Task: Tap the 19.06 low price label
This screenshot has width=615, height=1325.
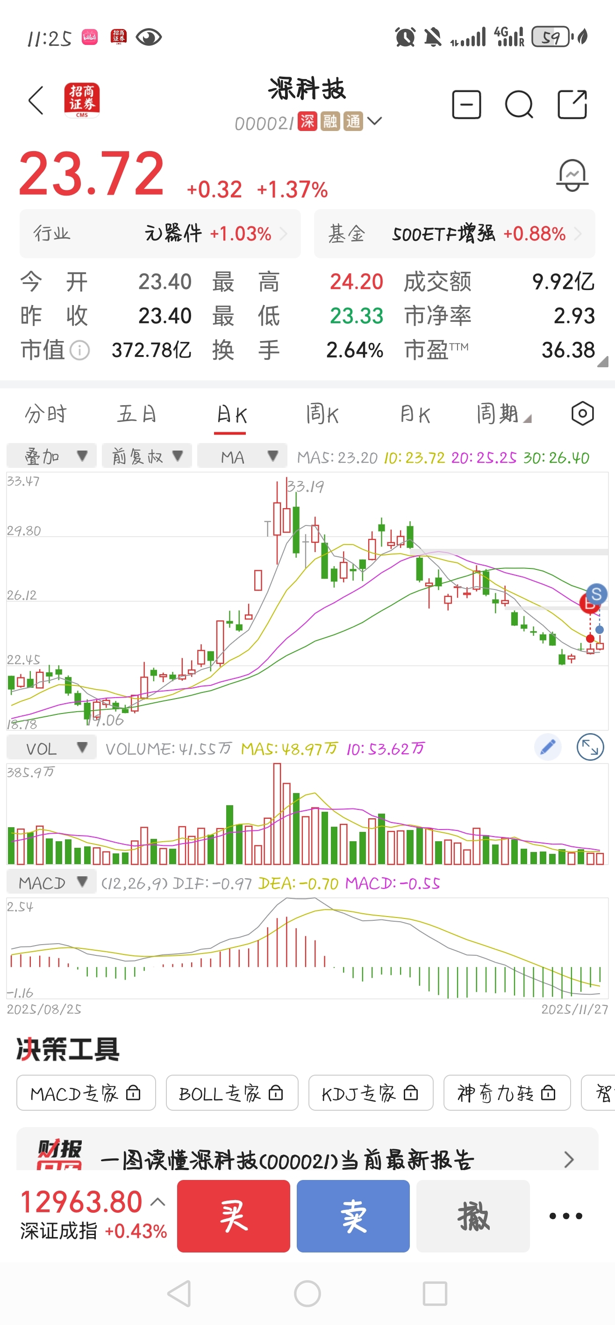Action: pos(105,720)
